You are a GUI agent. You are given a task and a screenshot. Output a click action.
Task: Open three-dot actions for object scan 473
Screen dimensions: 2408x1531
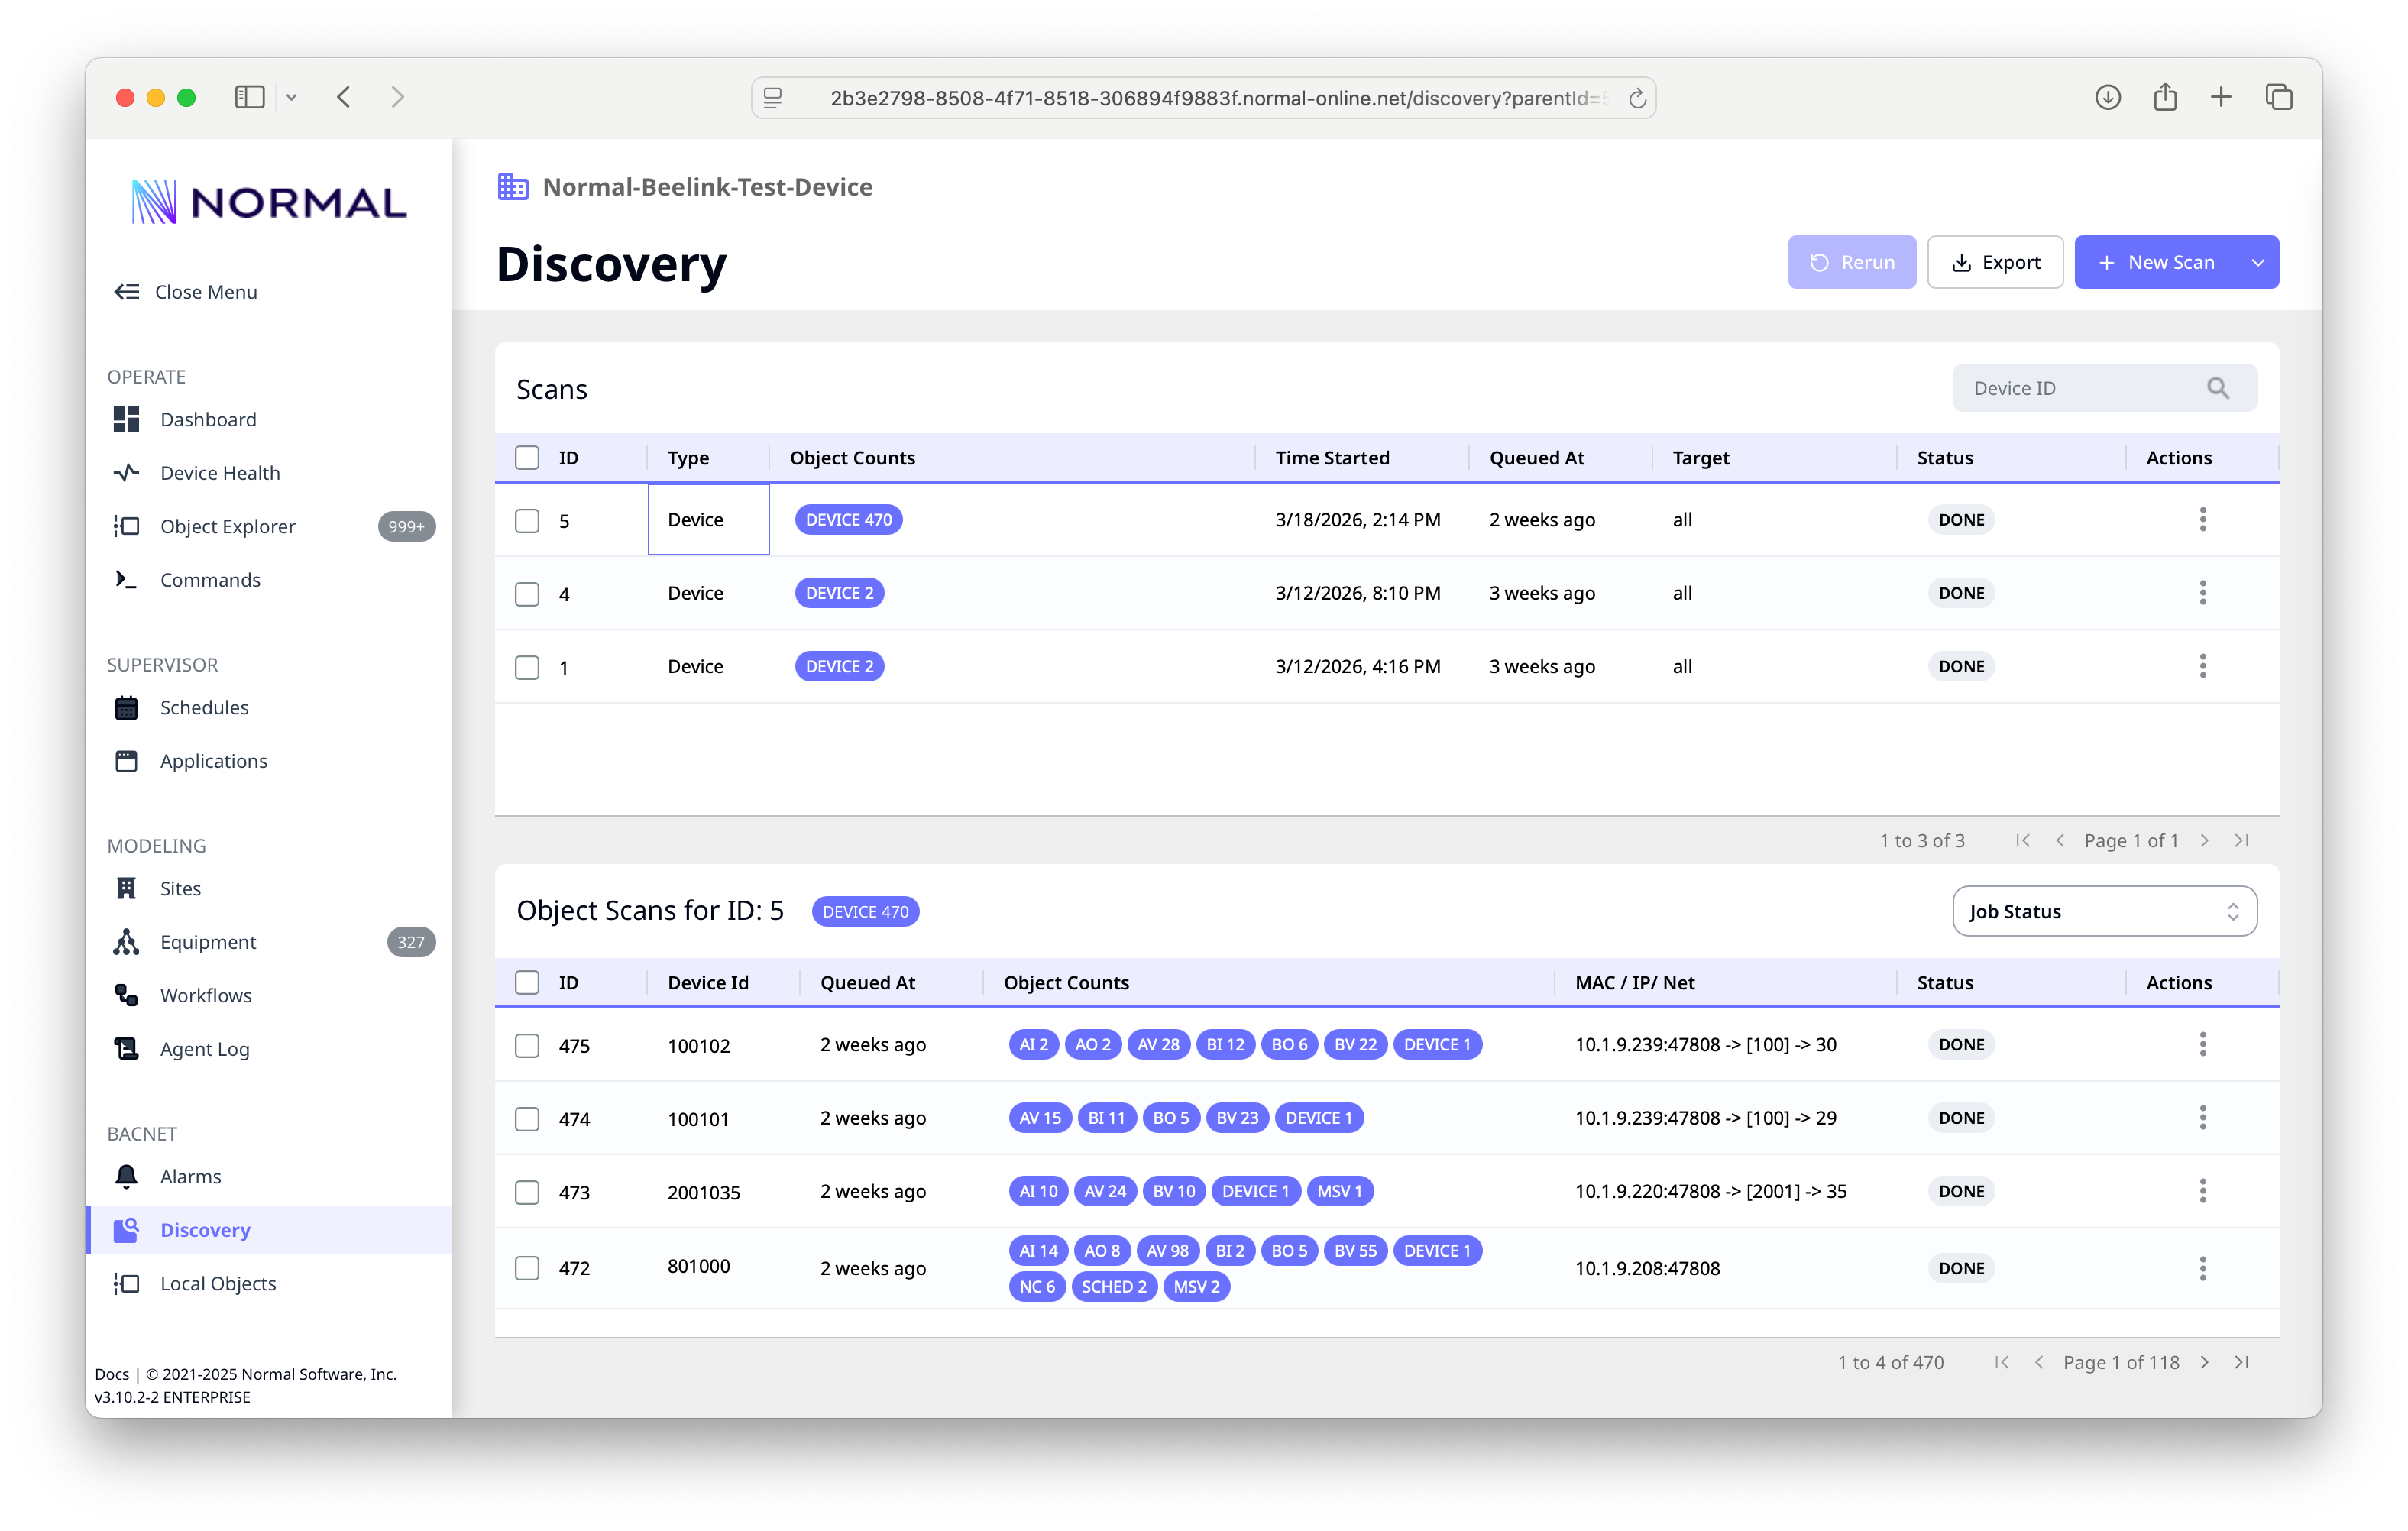[x=2202, y=1191]
